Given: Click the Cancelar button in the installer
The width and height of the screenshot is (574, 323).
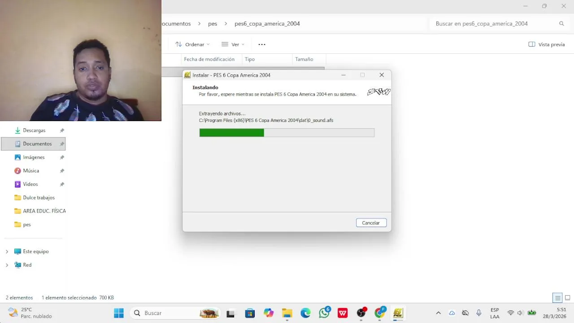Looking at the screenshot, I should (371, 223).
